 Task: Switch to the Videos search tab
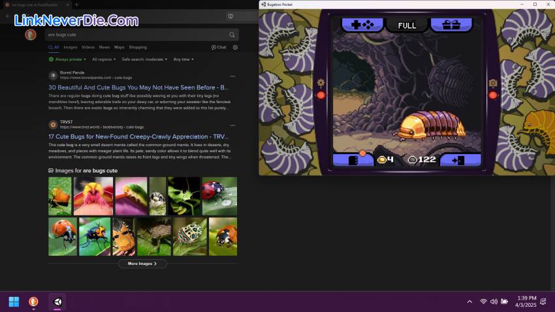click(88, 47)
